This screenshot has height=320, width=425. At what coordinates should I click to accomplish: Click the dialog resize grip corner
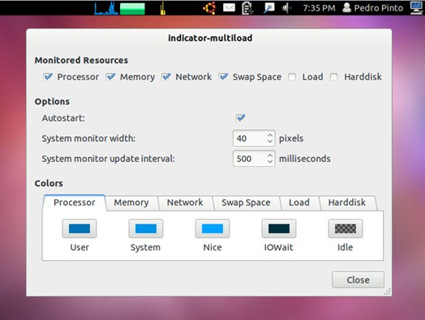click(388, 292)
